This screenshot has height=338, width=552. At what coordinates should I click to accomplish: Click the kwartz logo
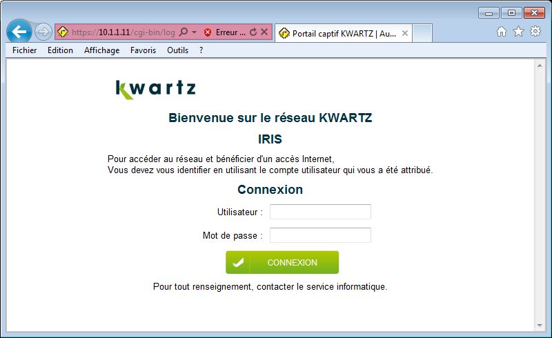(156, 90)
